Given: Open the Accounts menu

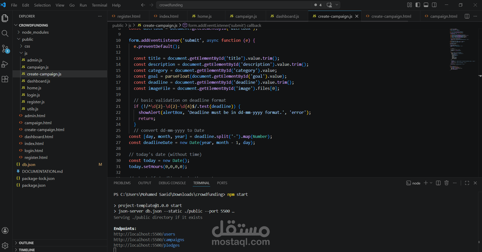Looking at the screenshot, I should click(x=5, y=230).
